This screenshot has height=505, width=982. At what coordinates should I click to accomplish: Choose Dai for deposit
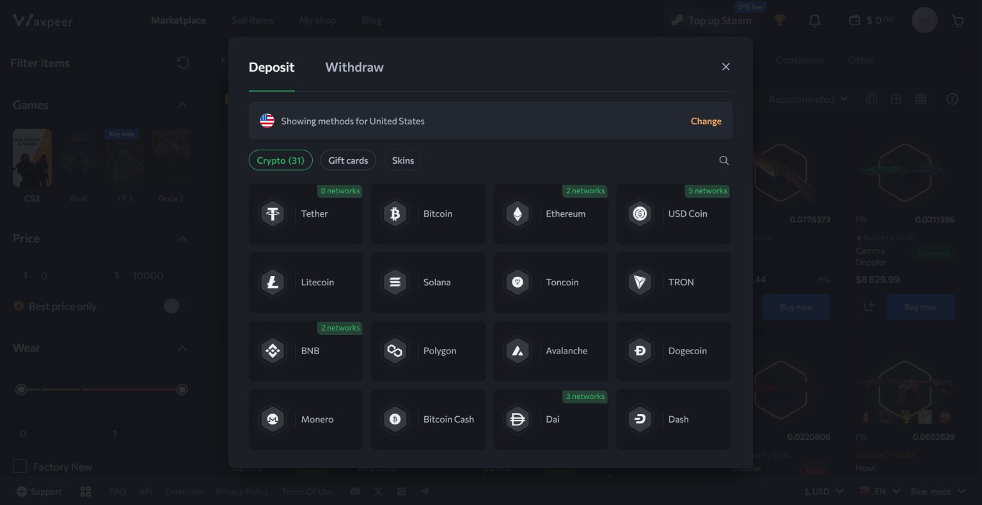[x=551, y=419]
